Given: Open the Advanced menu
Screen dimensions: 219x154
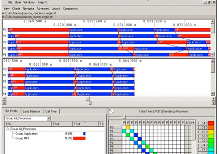Looking at the screenshot, I should coord(43,9).
